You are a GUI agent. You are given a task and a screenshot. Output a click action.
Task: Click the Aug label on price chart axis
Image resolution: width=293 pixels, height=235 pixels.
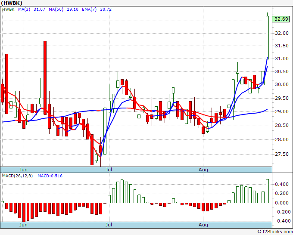[x=203, y=170]
